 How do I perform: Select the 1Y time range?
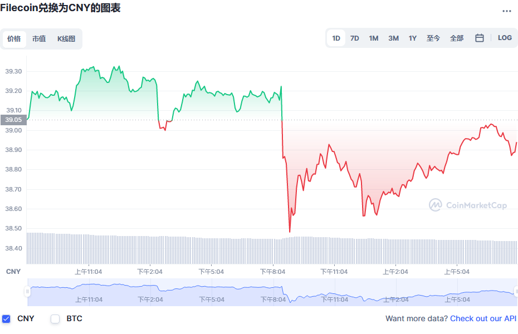tap(413, 38)
